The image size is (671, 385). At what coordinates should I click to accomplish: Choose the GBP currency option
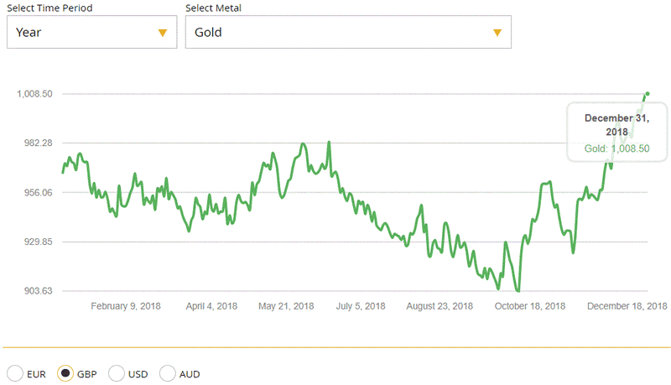click(65, 373)
